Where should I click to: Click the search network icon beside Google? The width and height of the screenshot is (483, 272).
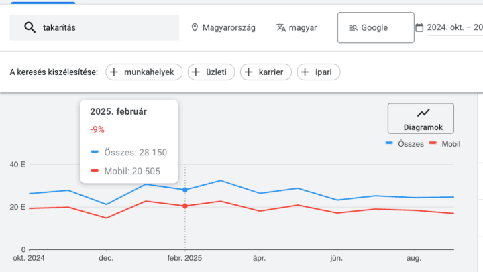point(353,27)
